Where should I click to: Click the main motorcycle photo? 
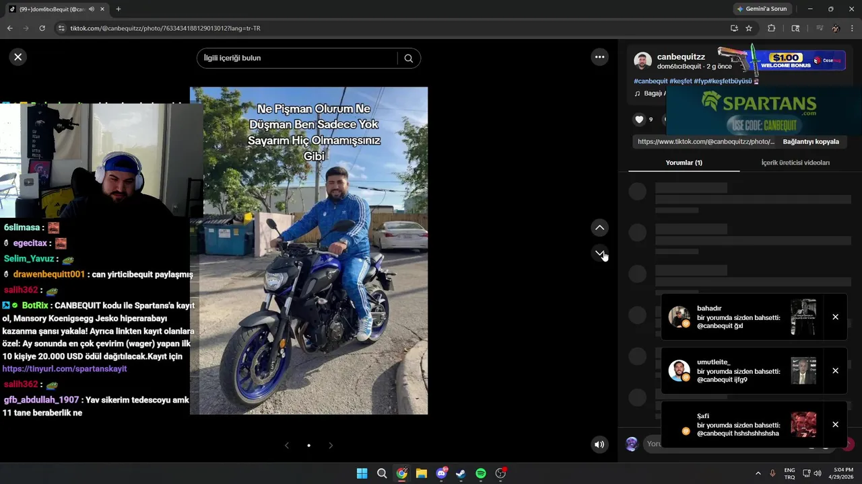coord(308,251)
